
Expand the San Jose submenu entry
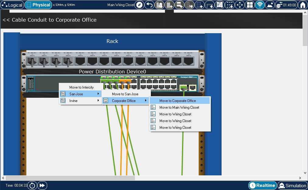coord(80,94)
